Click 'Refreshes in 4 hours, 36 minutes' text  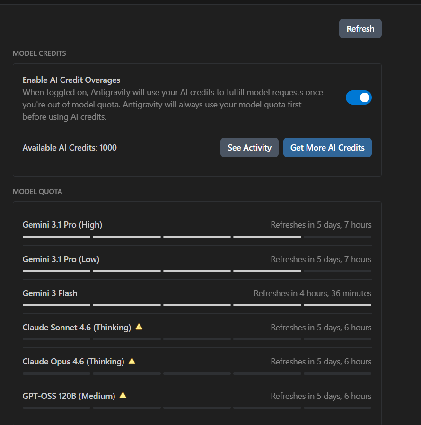pyautogui.click(x=312, y=293)
